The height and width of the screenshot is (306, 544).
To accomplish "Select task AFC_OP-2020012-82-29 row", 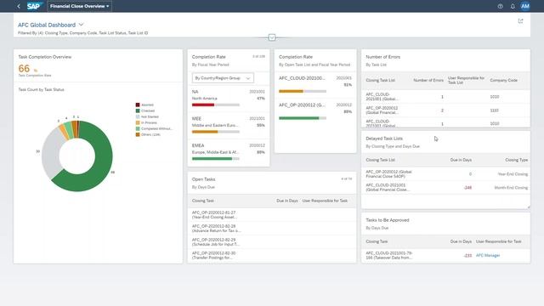I will point(272,241).
